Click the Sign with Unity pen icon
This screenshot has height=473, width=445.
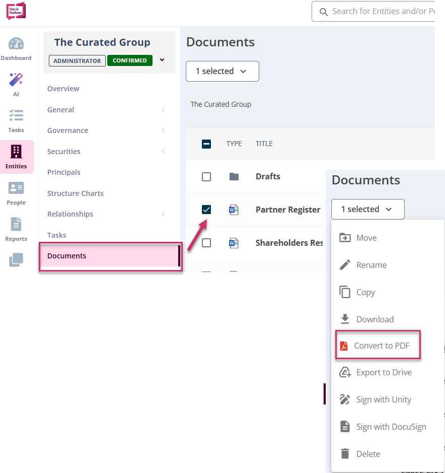click(x=345, y=399)
